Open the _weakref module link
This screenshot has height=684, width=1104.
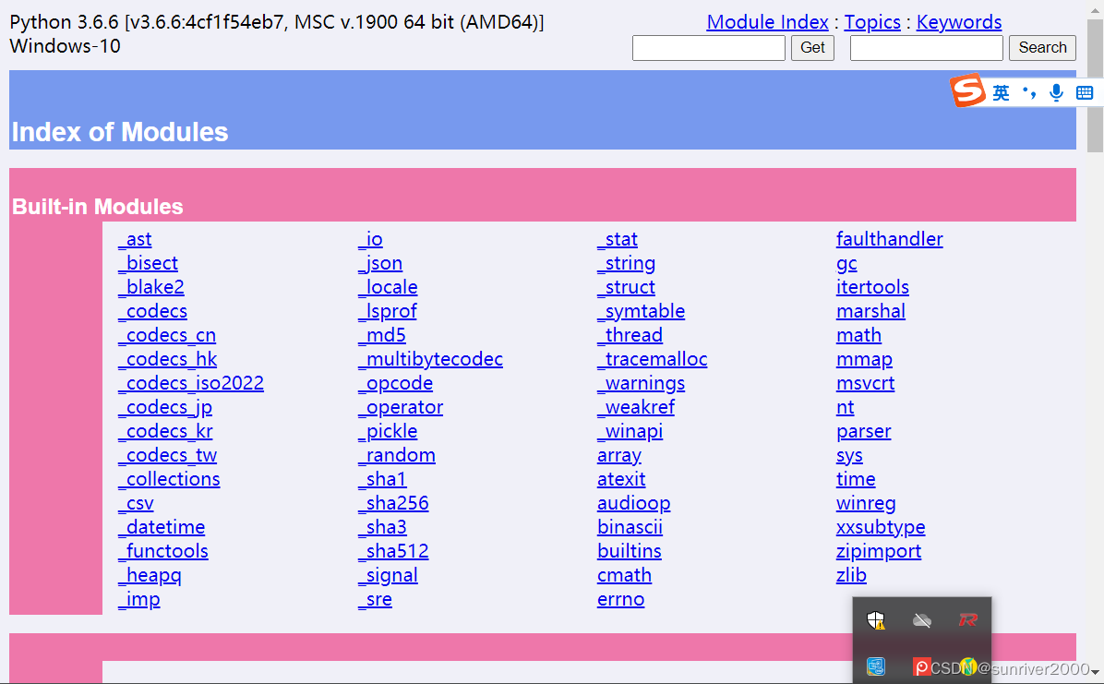click(636, 407)
